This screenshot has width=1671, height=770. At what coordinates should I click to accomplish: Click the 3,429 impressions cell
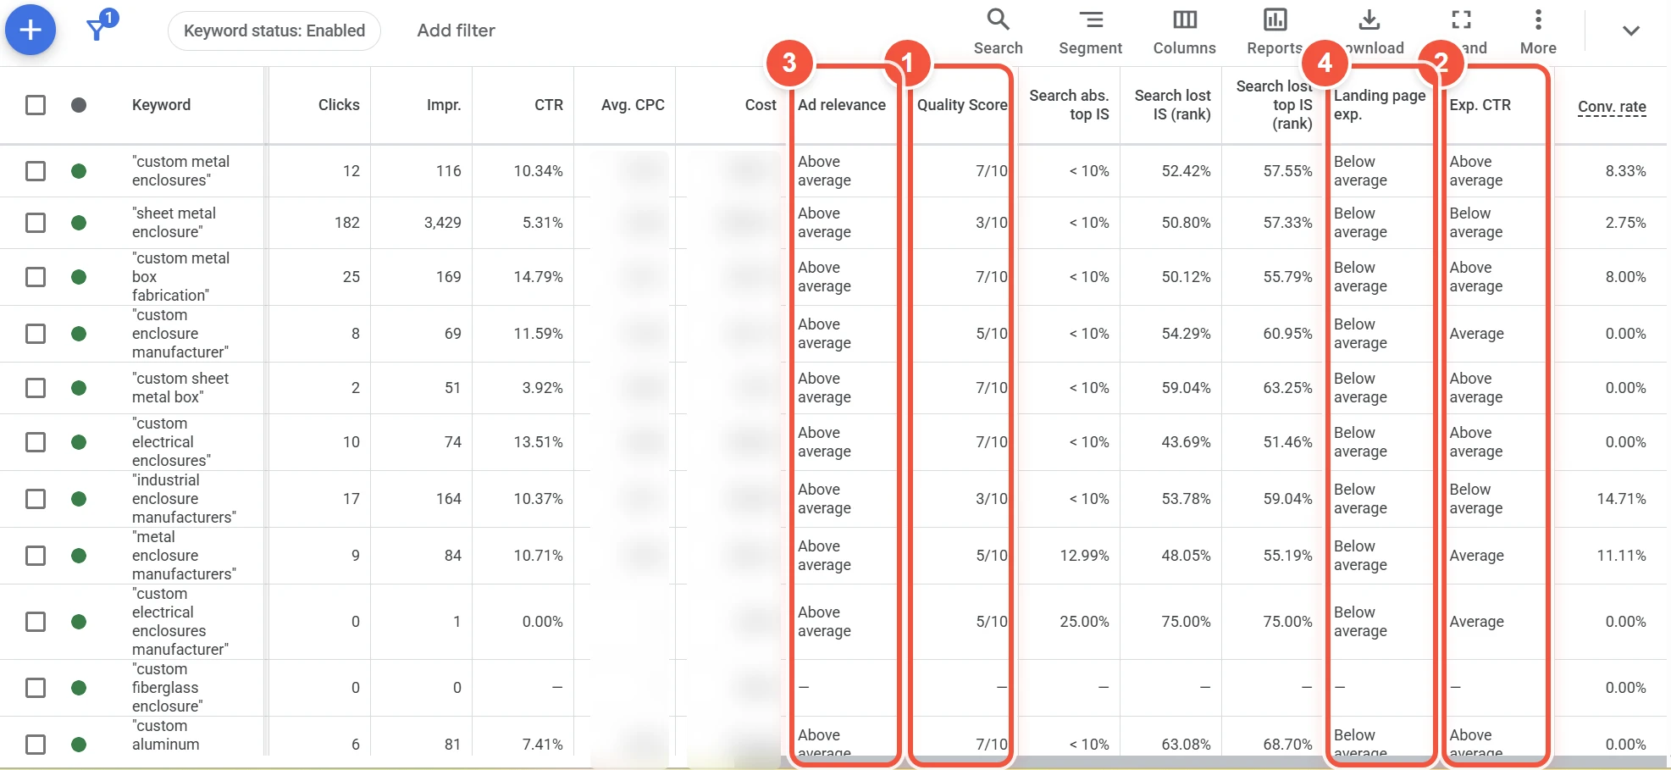[x=442, y=223]
